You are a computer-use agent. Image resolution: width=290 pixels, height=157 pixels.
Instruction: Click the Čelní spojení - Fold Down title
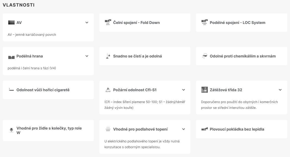click(x=136, y=22)
